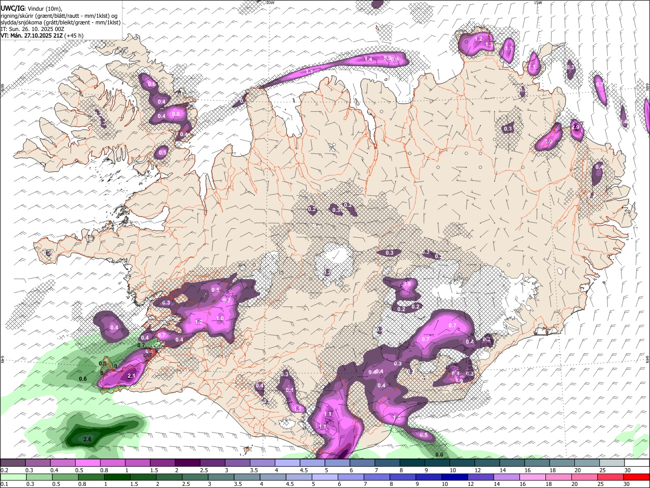This screenshot has width=650, height=488.
Task: Click the '2.6' value in the dark green rain area
Action: [87, 439]
